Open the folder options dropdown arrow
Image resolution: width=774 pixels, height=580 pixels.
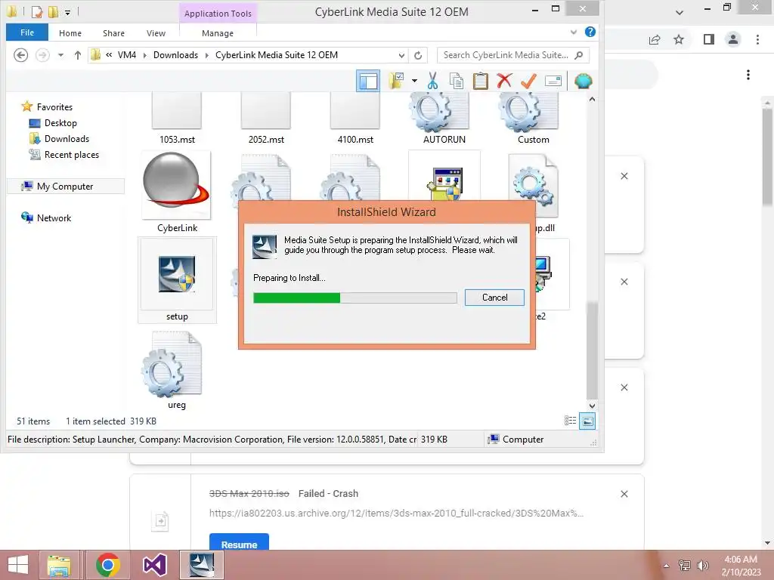click(x=414, y=81)
